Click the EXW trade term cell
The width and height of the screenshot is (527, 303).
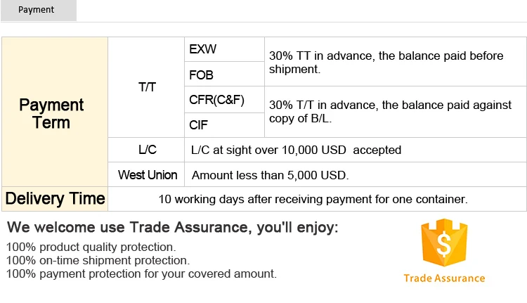click(x=203, y=50)
